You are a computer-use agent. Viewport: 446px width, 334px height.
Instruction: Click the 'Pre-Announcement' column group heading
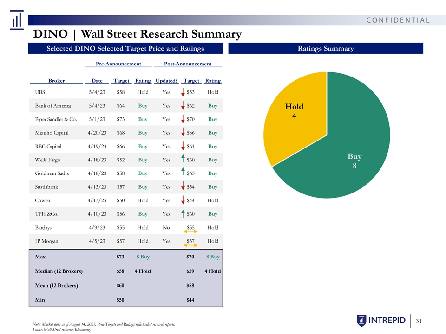(x=118, y=64)
